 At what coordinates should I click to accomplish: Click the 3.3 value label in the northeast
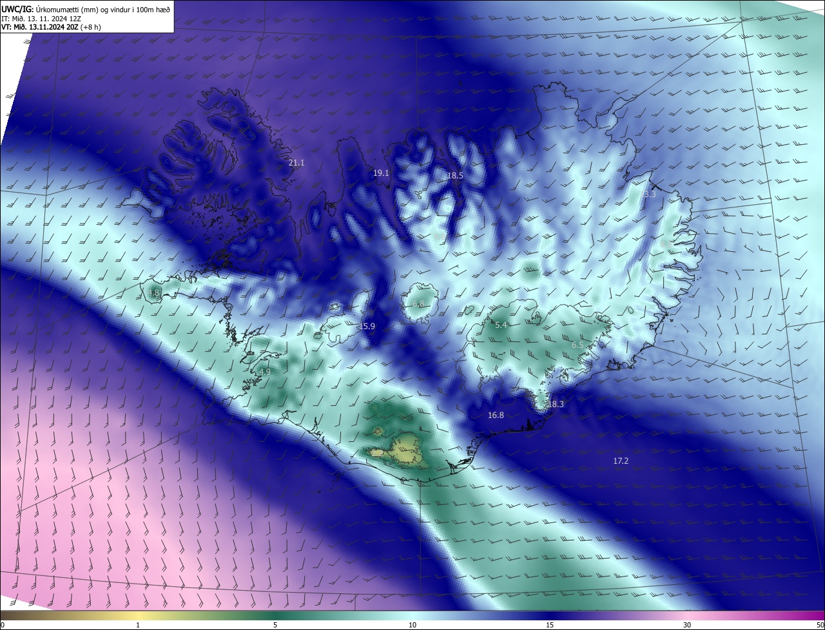[x=650, y=194]
